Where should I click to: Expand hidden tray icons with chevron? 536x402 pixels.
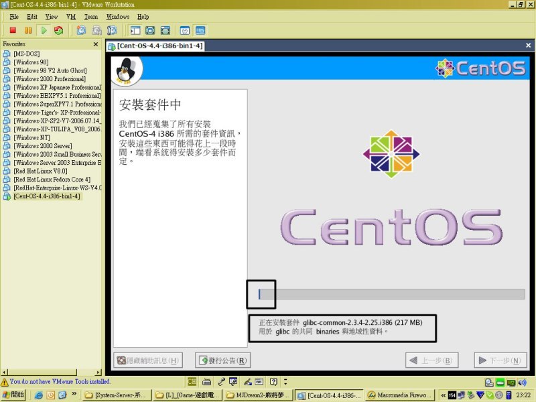click(x=443, y=395)
